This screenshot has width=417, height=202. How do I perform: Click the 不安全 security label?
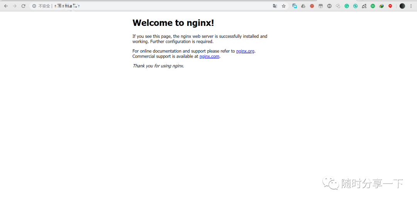(x=44, y=6)
